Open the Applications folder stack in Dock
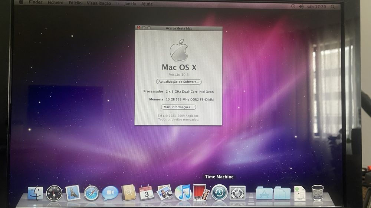Image resolution: width=371 pixels, height=208 pixels. (264, 193)
